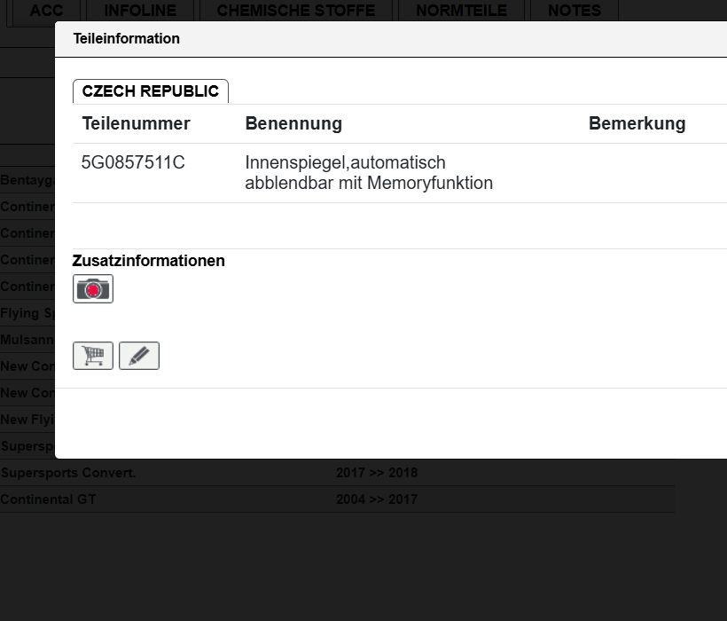Click the Teilenummer column header
Image resolution: width=727 pixels, height=621 pixels.
click(x=137, y=124)
